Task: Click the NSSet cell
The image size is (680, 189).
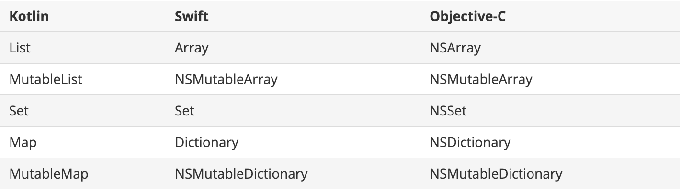Action: tap(448, 111)
